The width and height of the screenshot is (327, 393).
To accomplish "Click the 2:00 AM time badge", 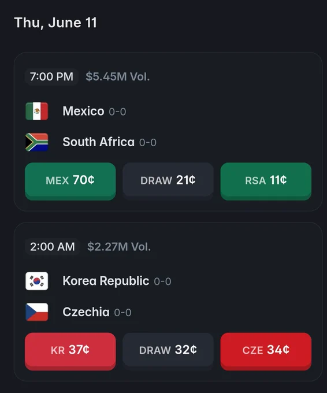I will pyautogui.click(x=53, y=247).
